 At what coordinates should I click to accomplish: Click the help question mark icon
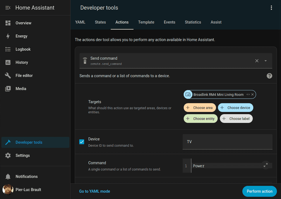pyautogui.click(x=269, y=76)
